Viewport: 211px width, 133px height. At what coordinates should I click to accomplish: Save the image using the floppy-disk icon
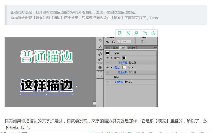(x=137, y=33)
